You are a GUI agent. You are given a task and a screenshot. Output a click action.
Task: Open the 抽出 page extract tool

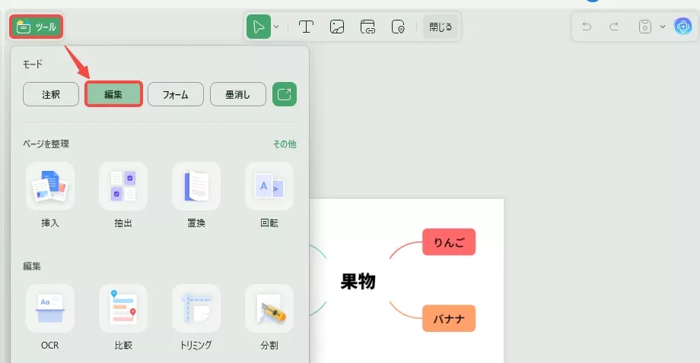tap(123, 195)
